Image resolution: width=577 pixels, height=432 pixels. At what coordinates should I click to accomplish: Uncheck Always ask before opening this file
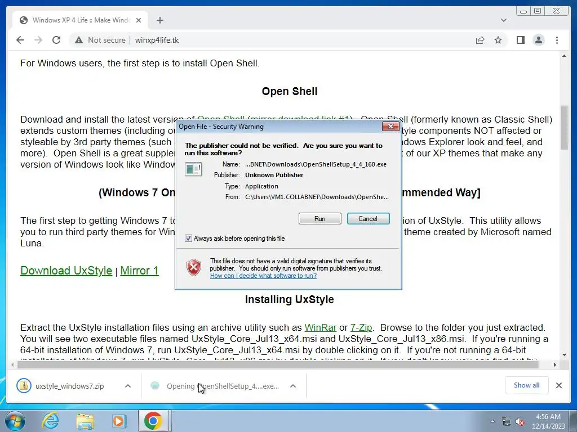188,238
